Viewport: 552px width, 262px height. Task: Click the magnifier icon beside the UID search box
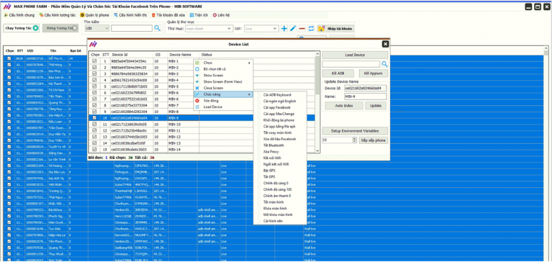pos(157,29)
